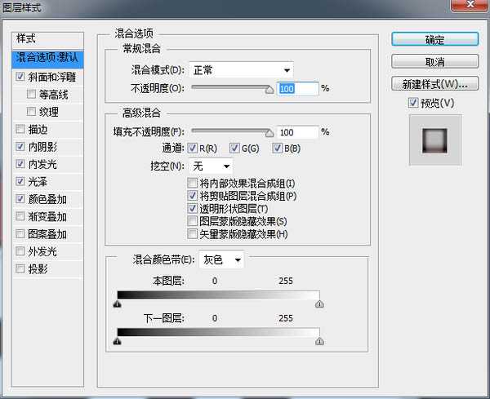Enable the 图案叠加 checkbox
Screen dimensions: 490x399
point(20,233)
